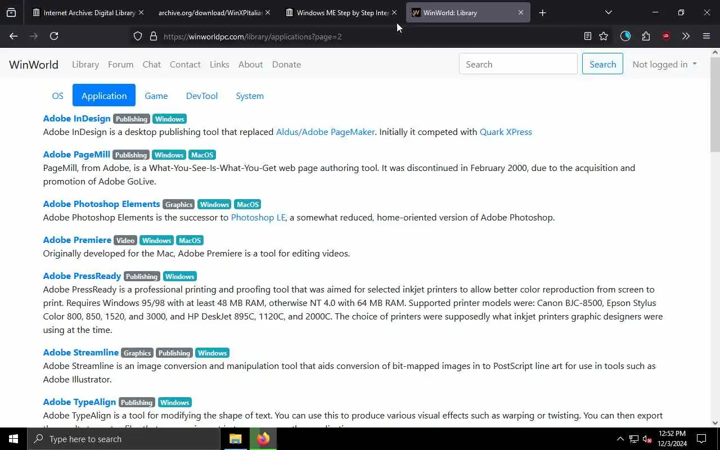Bookmark this page with the star icon
The image size is (720, 450).
point(604,36)
